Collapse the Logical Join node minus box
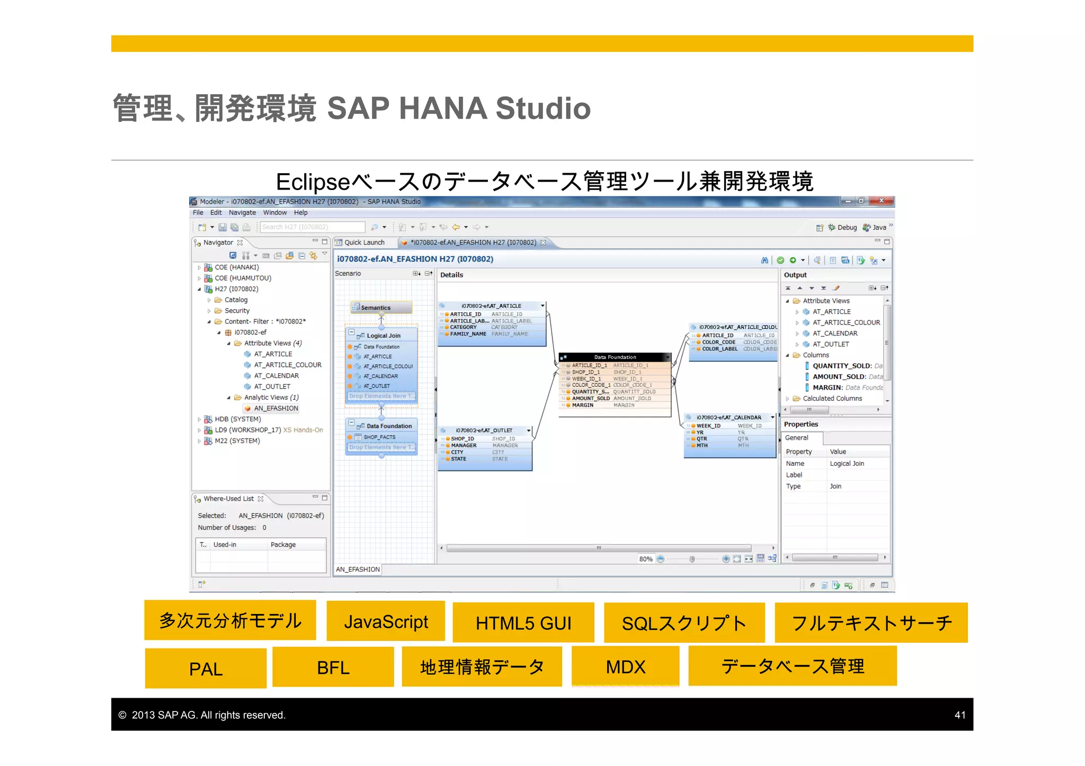The image size is (1085, 766). [x=351, y=332]
